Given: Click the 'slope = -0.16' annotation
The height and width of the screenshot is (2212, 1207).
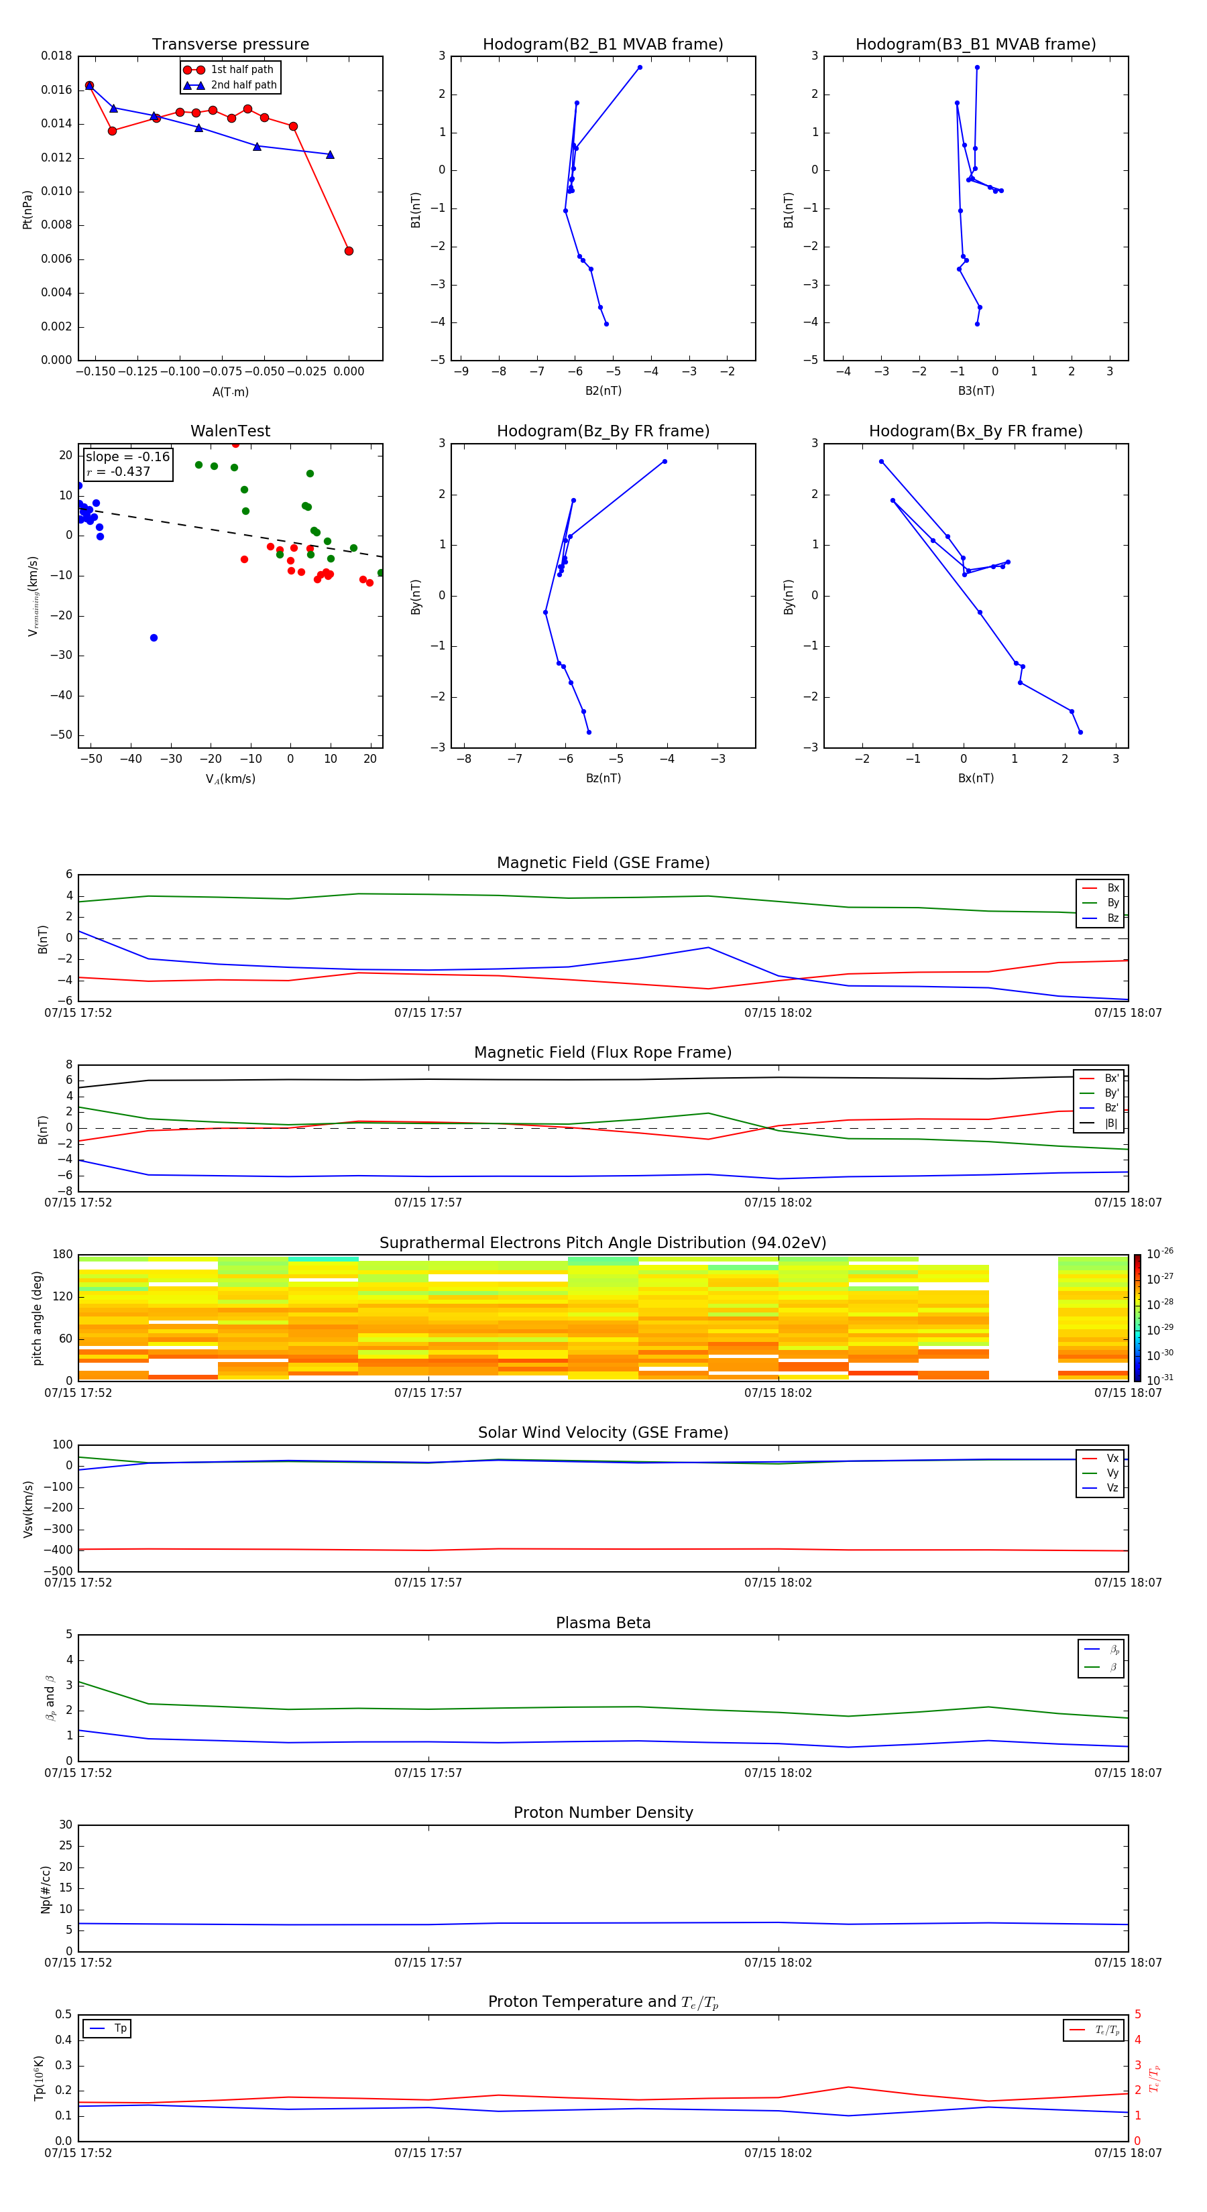Looking at the screenshot, I should point(128,457).
